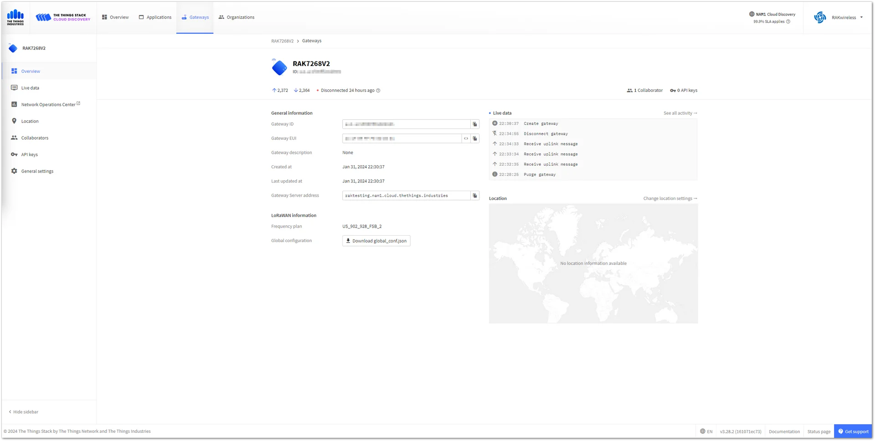Open API keys in the sidebar

point(49,154)
